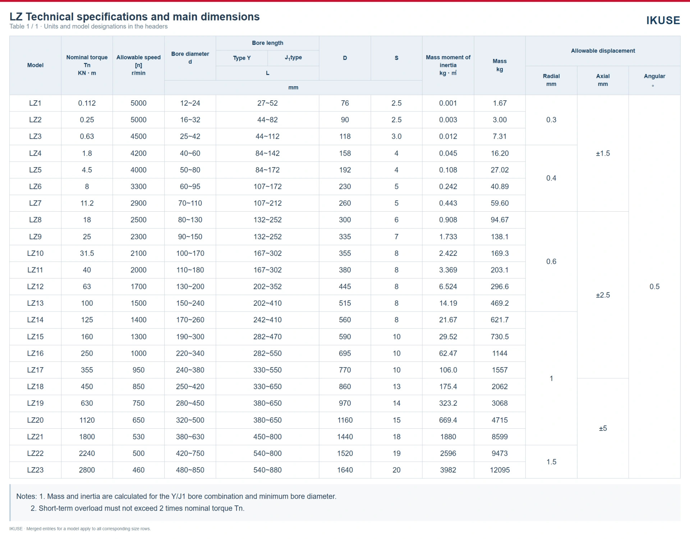Screen dimensions: 690x539
Task: Click allowable speed 4500 for LZ3
Action: click(x=138, y=137)
